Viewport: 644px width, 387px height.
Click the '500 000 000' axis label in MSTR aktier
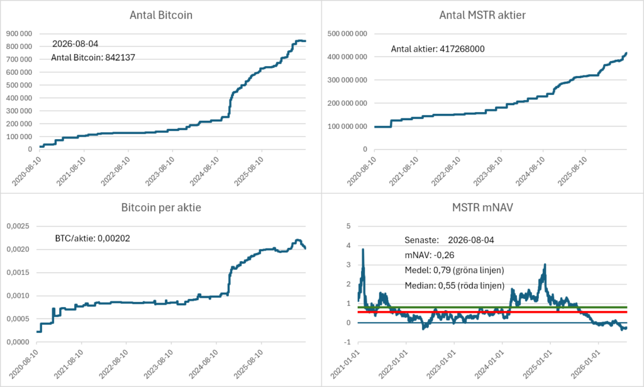coord(347,34)
